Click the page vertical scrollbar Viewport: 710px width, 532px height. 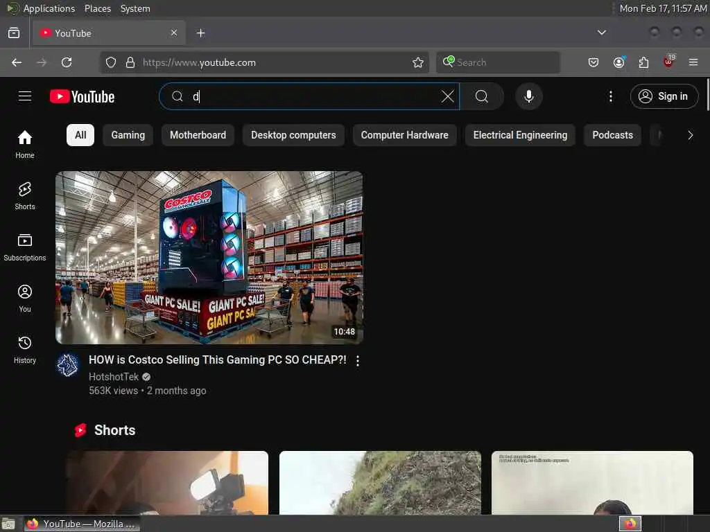pos(707,94)
